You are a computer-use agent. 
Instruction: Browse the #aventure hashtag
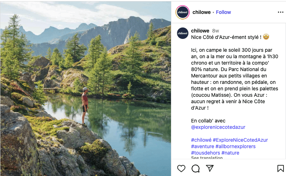tap(203, 146)
